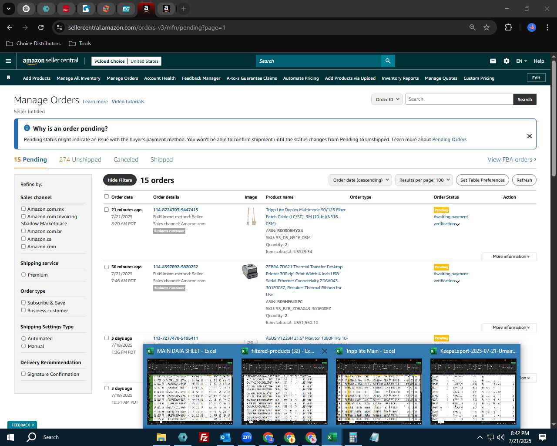Click the browser back arrow
The width and height of the screenshot is (557, 446).
10,27
